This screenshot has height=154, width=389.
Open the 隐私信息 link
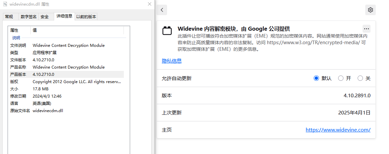point(172,61)
